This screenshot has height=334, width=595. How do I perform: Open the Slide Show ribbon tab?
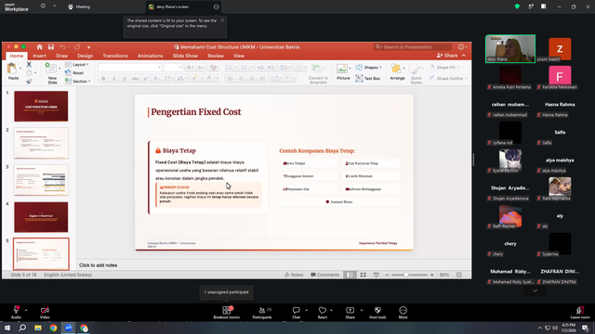pyautogui.click(x=185, y=56)
